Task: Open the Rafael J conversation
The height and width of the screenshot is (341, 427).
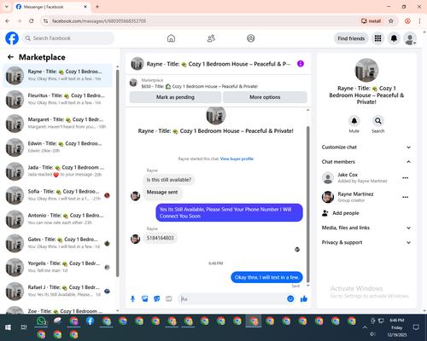Action: [x=58, y=291]
